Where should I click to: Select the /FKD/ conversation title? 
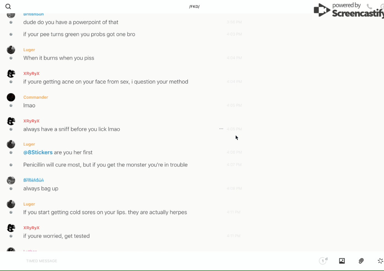point(194,7)
